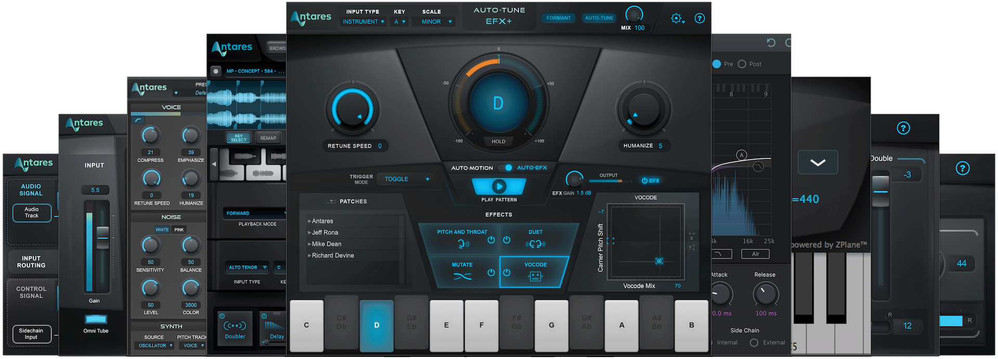The image size is (998, 359).
Task: Click the EFX power button
Action: coord(650,181)
